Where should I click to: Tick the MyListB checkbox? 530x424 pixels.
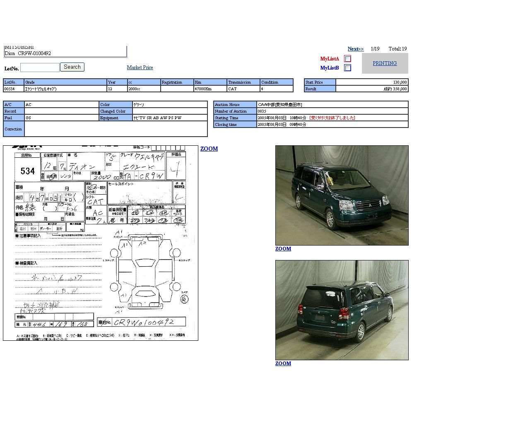click(348, 68)
